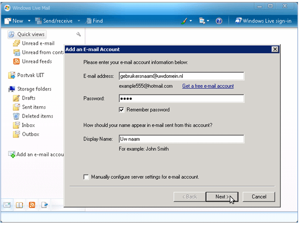Expand the paintbrush dropdown arrow
The image size is (299, 226).
coord(191,21)
